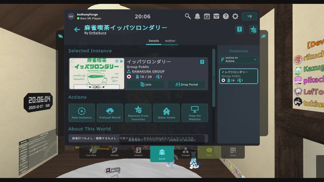The height and width of the screenshot is (182, 324).
Task: Click the right wing panel icon
Action: pyautogui.click(x=264, y=36)
